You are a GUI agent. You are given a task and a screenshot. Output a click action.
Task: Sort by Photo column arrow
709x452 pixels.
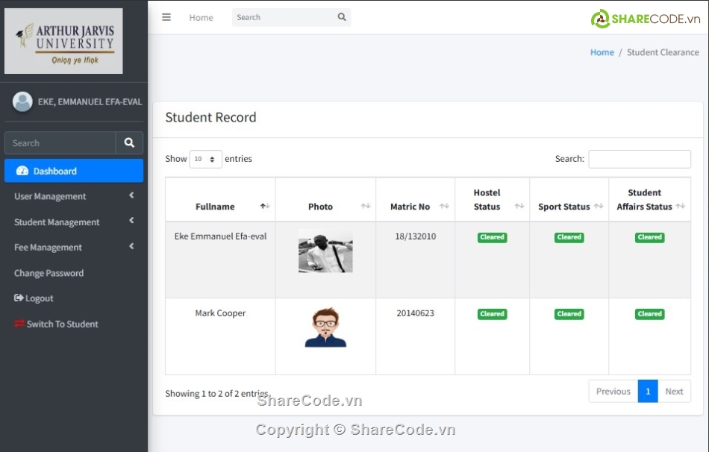(366, 206)
